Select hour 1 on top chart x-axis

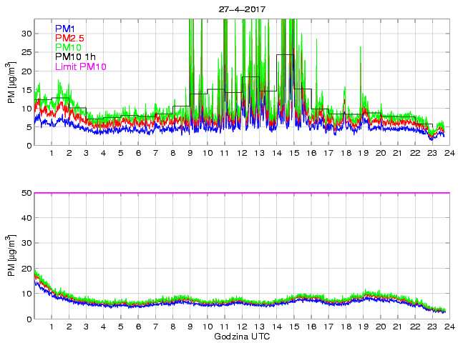click(52, 154)
